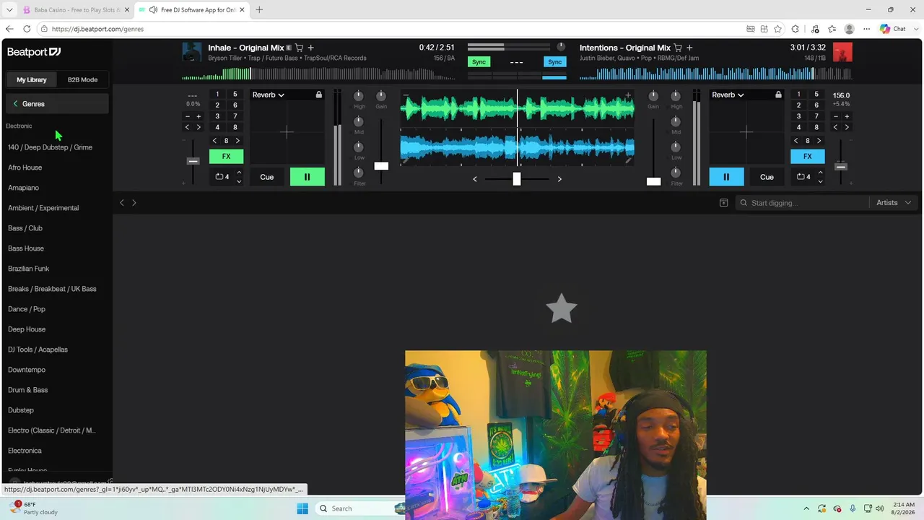Click the left deck Mid EQ knob
This screenshot has height=520, width=924.
coord(359,121)
